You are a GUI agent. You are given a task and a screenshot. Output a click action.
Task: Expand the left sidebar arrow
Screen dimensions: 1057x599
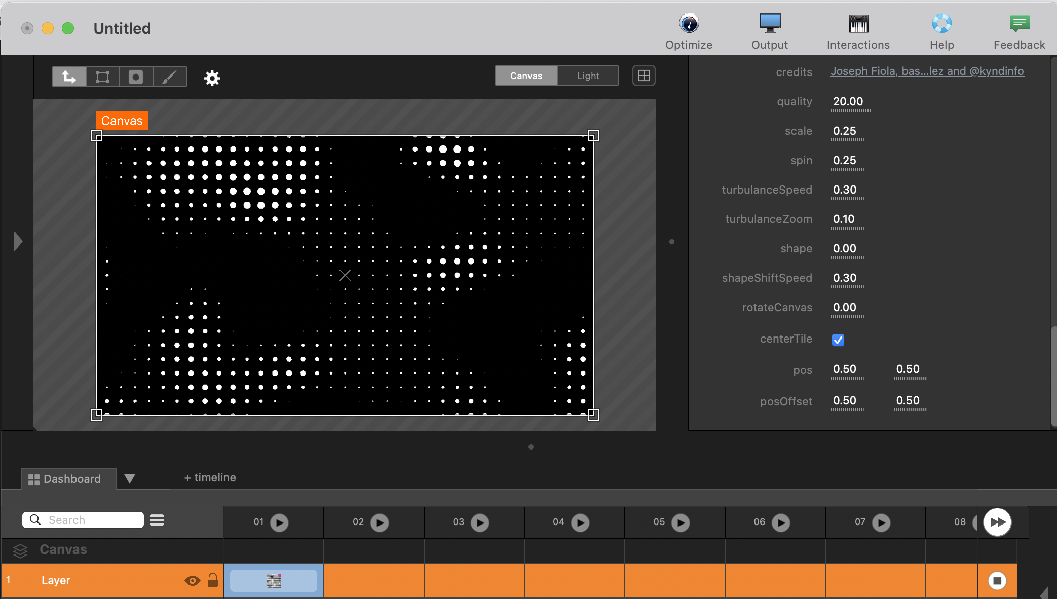click(18, 241)
